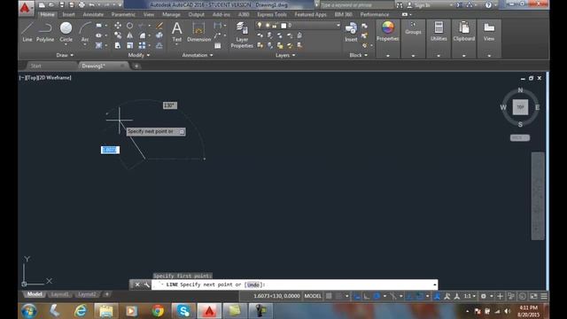Screen dimensions: 567x319
Task: Click the MODEL status bar button
Action: pos(313,296)
